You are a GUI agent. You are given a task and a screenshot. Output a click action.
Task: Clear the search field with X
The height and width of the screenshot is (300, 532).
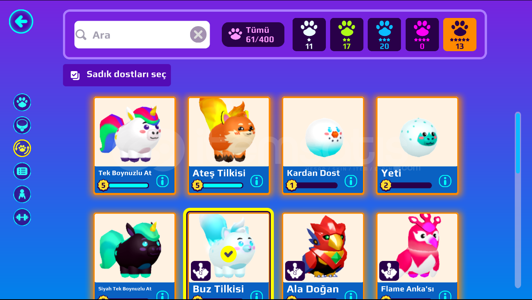tap(198, 35)
